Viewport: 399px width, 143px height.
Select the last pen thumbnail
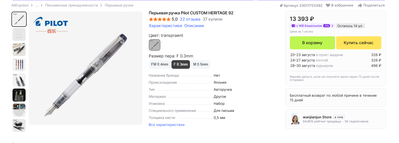(19, 125)
